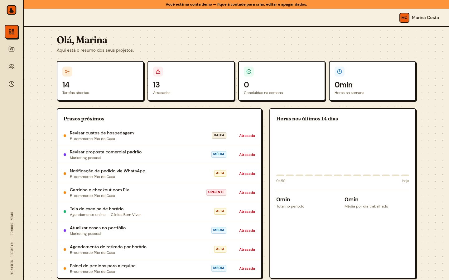Click the overdue warning triangle icon

tap(158, 72)
